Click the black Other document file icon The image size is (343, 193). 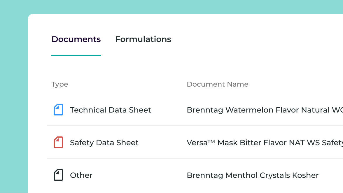point(58,175)
